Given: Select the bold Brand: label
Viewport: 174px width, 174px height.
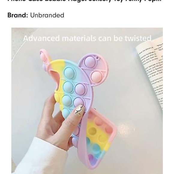Looking at the screenshot, I should pos(18,15).
